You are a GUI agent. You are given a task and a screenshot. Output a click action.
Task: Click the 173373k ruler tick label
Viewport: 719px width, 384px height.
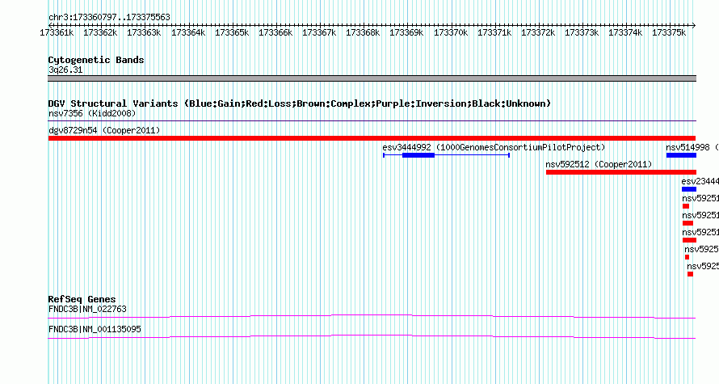click(x=582, y=33)
